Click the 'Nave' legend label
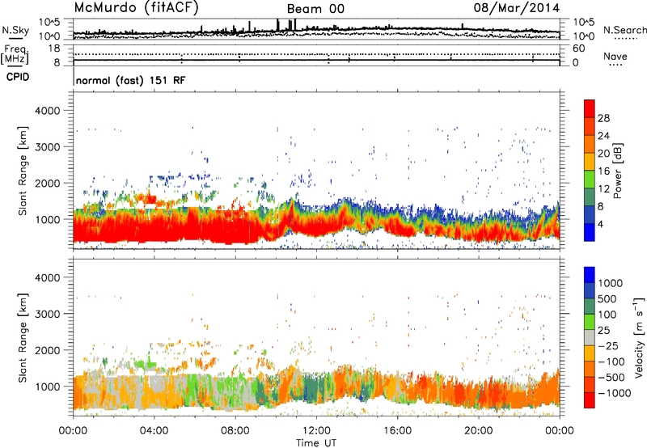The width and height of the screenshot is (647, 448). (615, 56)
